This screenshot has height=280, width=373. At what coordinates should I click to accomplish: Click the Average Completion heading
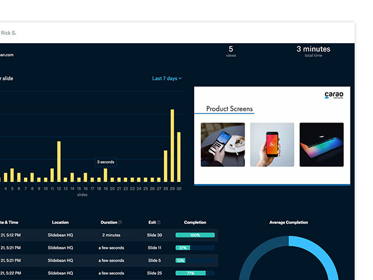(x=288, y=222)
